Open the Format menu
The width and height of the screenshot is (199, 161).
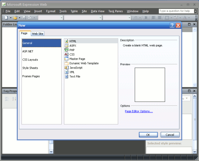tap(51, 11)
